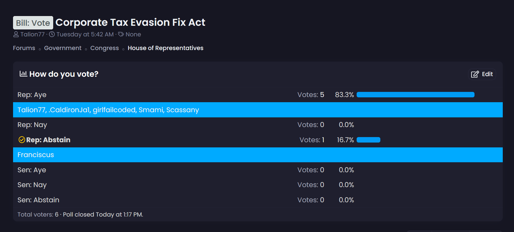Expand the Rep: Nay option row
This screenshot has width=514, height=232.
[x=32, y=125]
